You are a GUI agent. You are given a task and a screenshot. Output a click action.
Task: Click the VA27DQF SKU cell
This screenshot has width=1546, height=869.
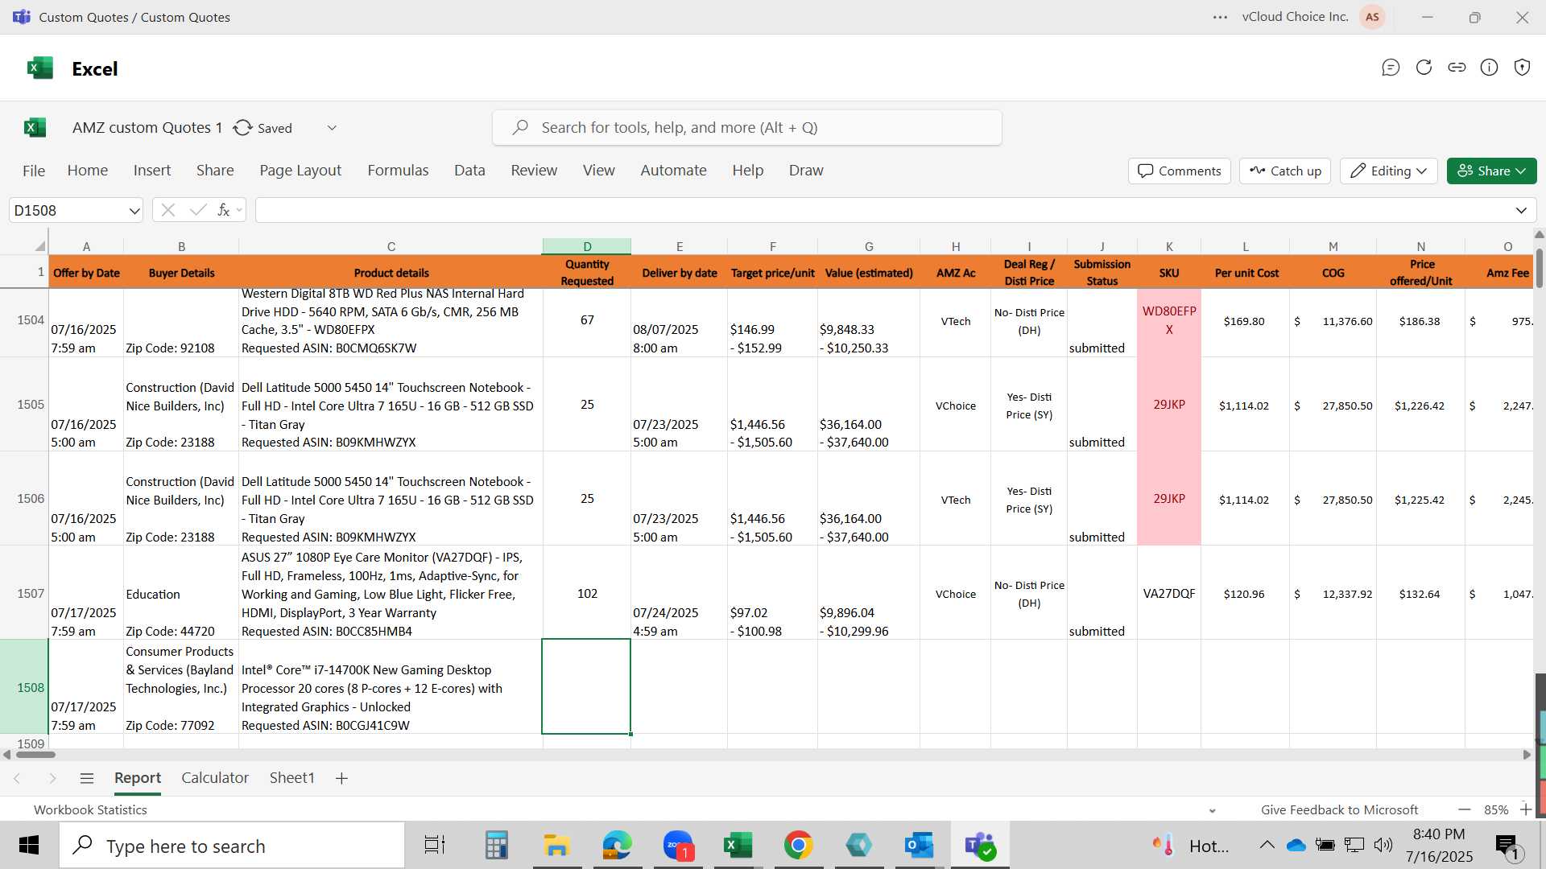click(x=1169, y=594)
